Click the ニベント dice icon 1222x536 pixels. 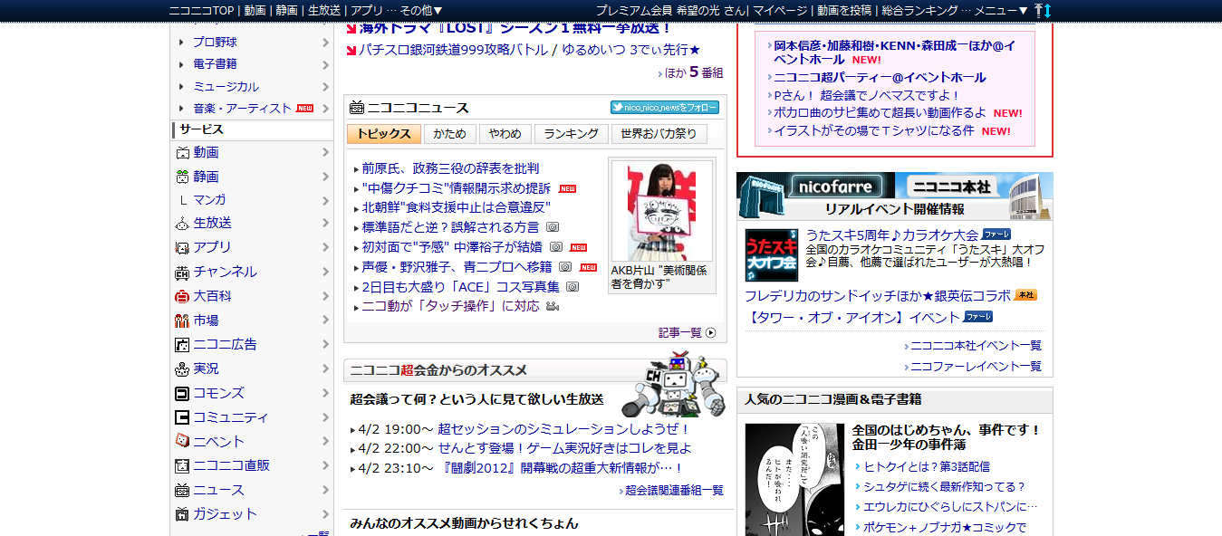click(182, 441)
